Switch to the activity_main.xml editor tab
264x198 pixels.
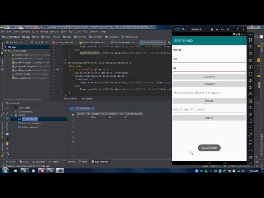click(x=64, y=42)
